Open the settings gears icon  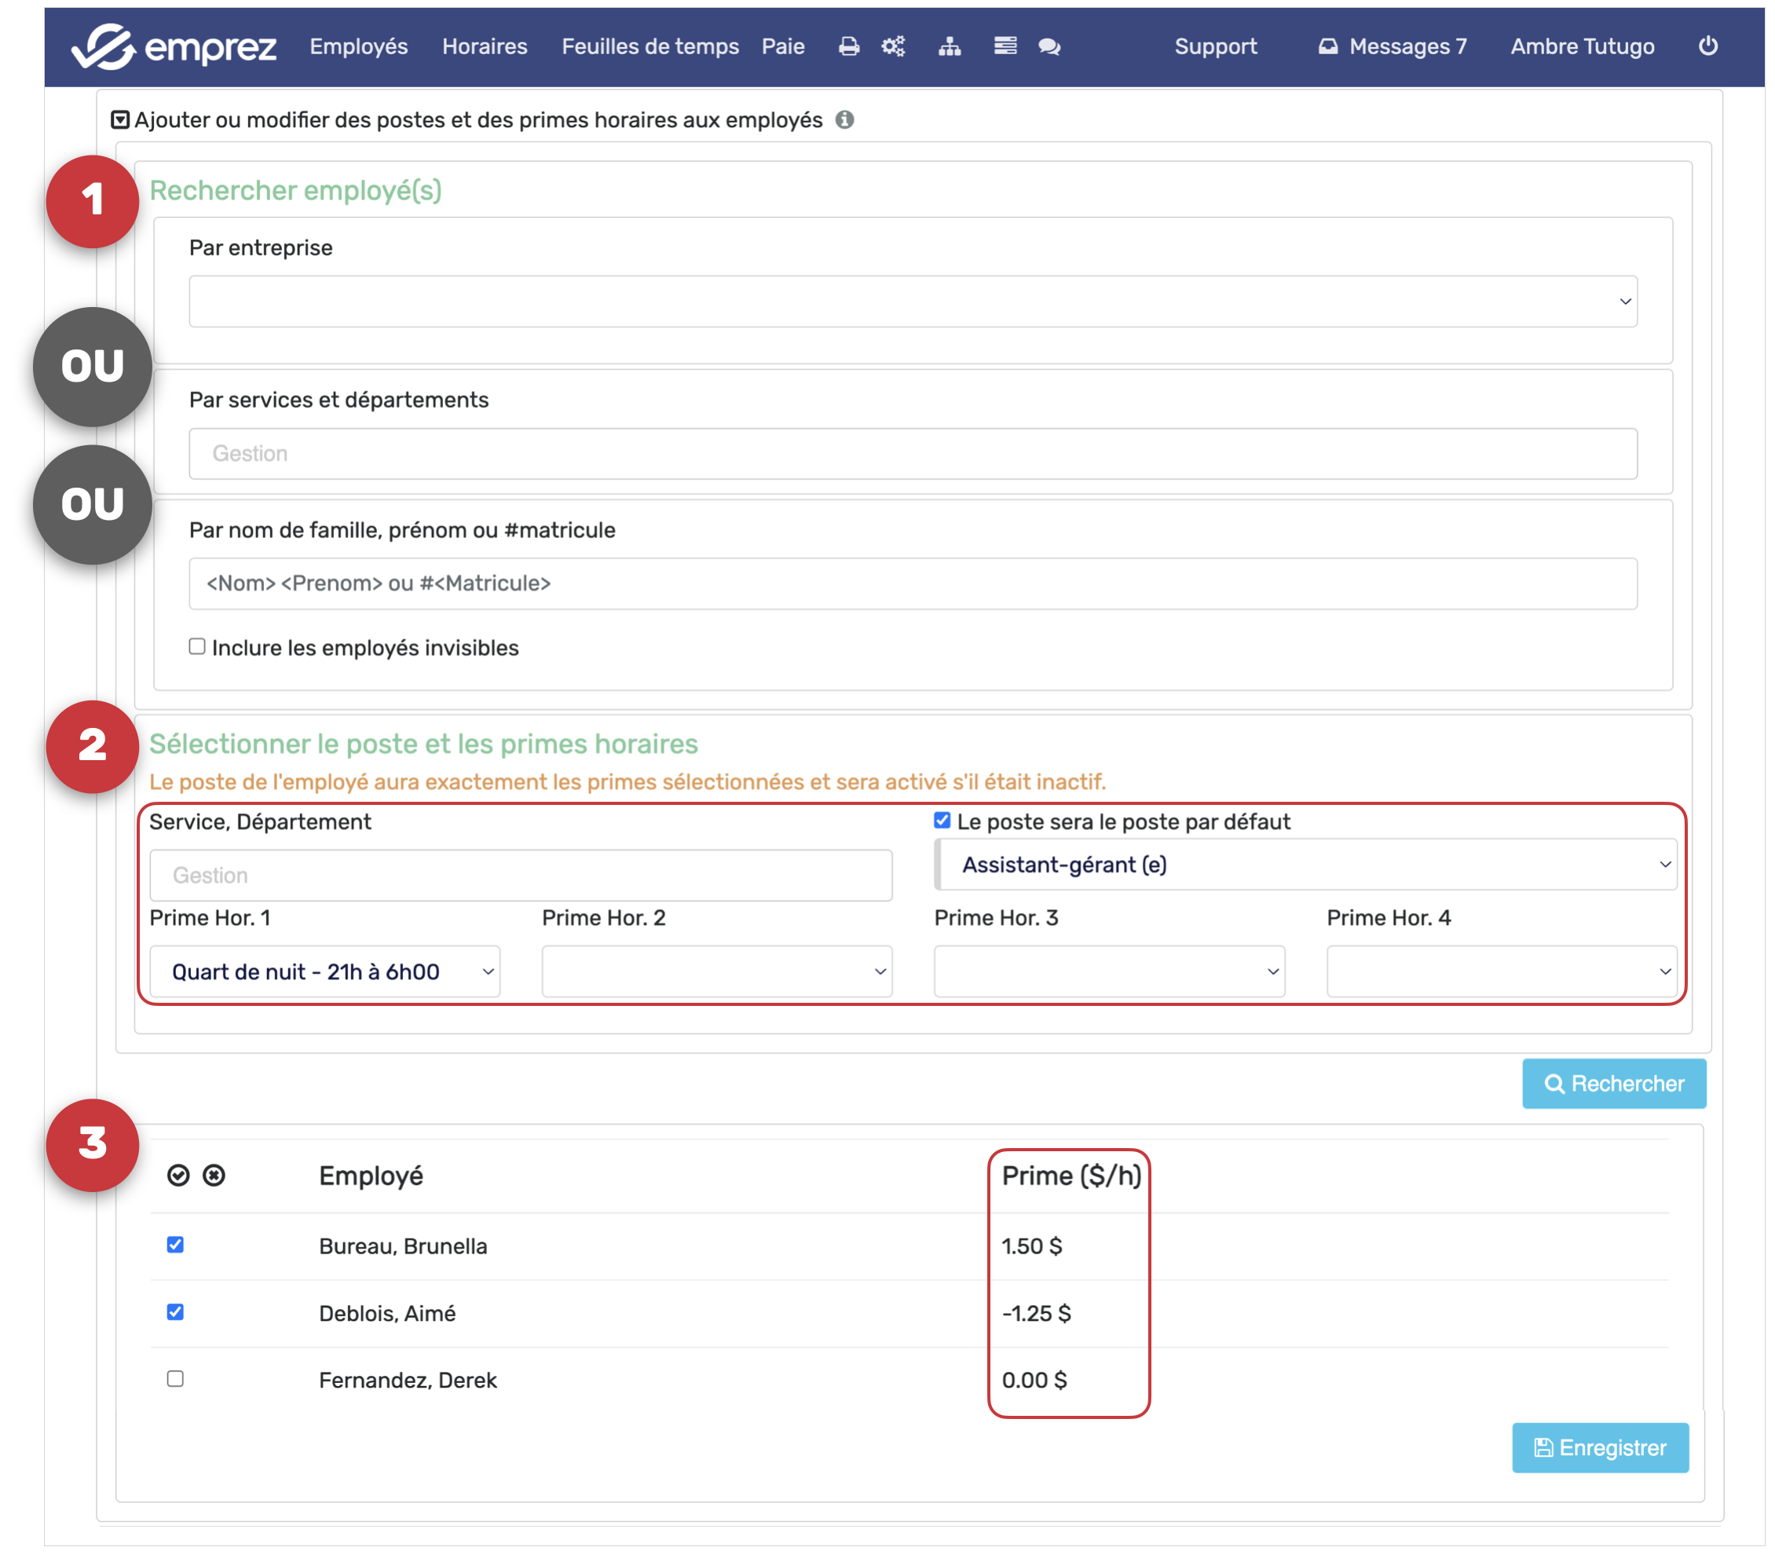(x=893, y=46)
